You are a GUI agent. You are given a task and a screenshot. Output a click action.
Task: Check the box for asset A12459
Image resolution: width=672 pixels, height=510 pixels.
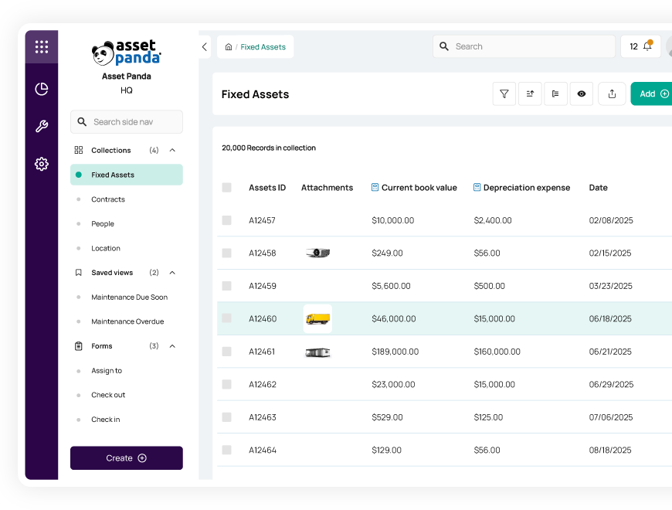(x=227, y=286)
